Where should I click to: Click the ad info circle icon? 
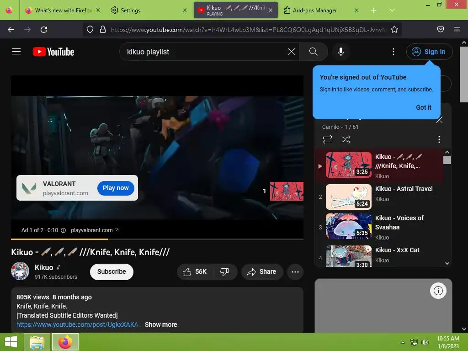(x=63, y=230)
